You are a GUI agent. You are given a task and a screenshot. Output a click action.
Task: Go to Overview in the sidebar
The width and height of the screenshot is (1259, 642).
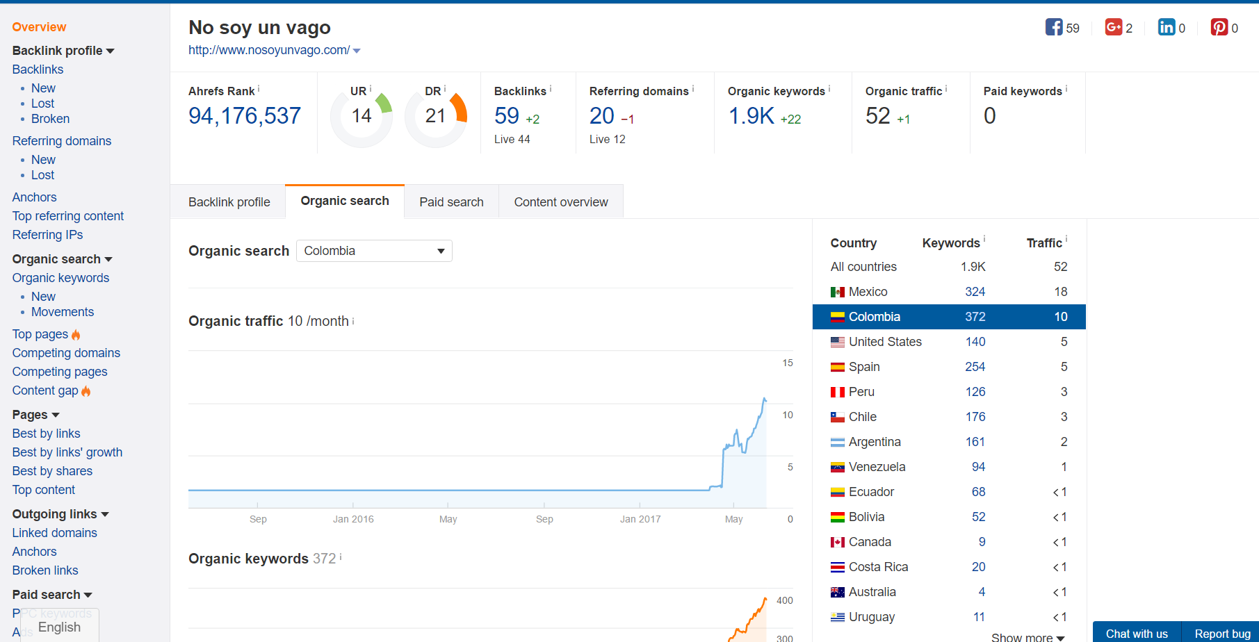[39, 27]
